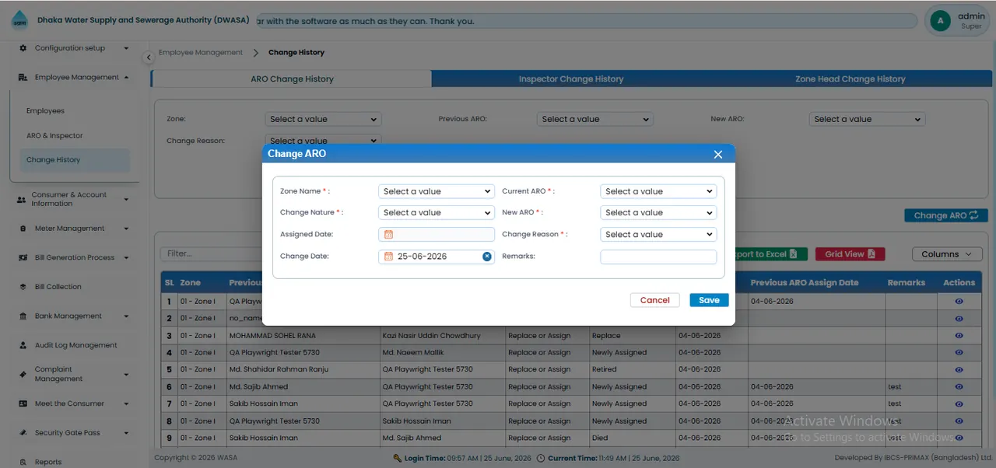
Task: Click the Zone column header
Action: [x=190, y=283]
